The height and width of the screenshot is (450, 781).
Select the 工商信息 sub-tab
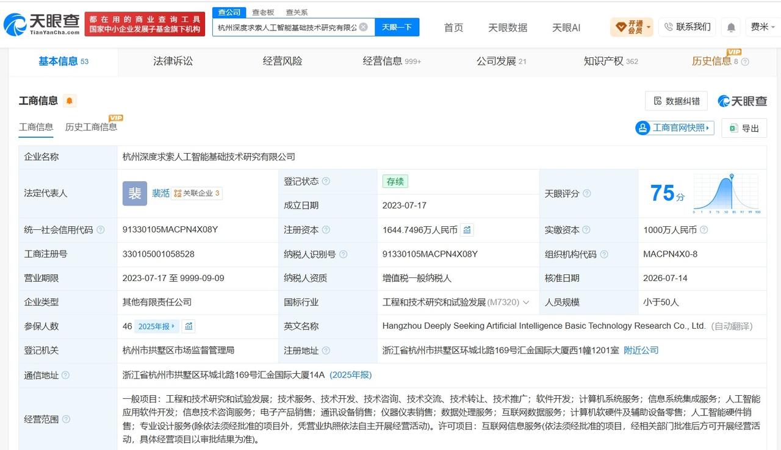[x=36, y=127]
